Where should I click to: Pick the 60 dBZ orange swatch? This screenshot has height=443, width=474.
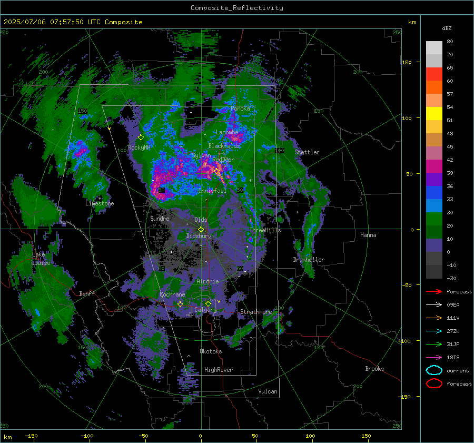point(434,87)
